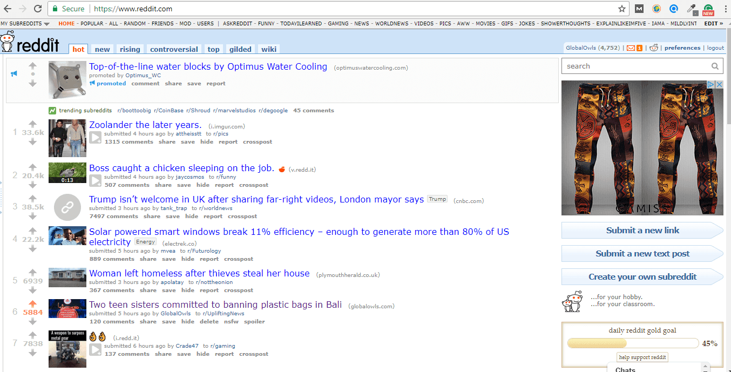The height and width of the screenshot is (372, 731).
Task: Upvote the Woman left homeless post
Action: 32,273
